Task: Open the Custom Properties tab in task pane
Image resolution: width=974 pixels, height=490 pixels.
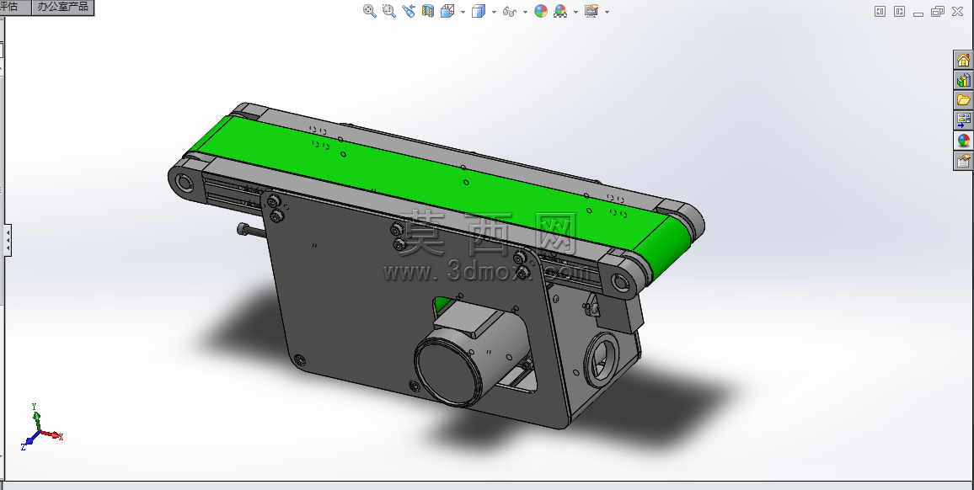Action: pyautogui.click(x=963, y=161)
